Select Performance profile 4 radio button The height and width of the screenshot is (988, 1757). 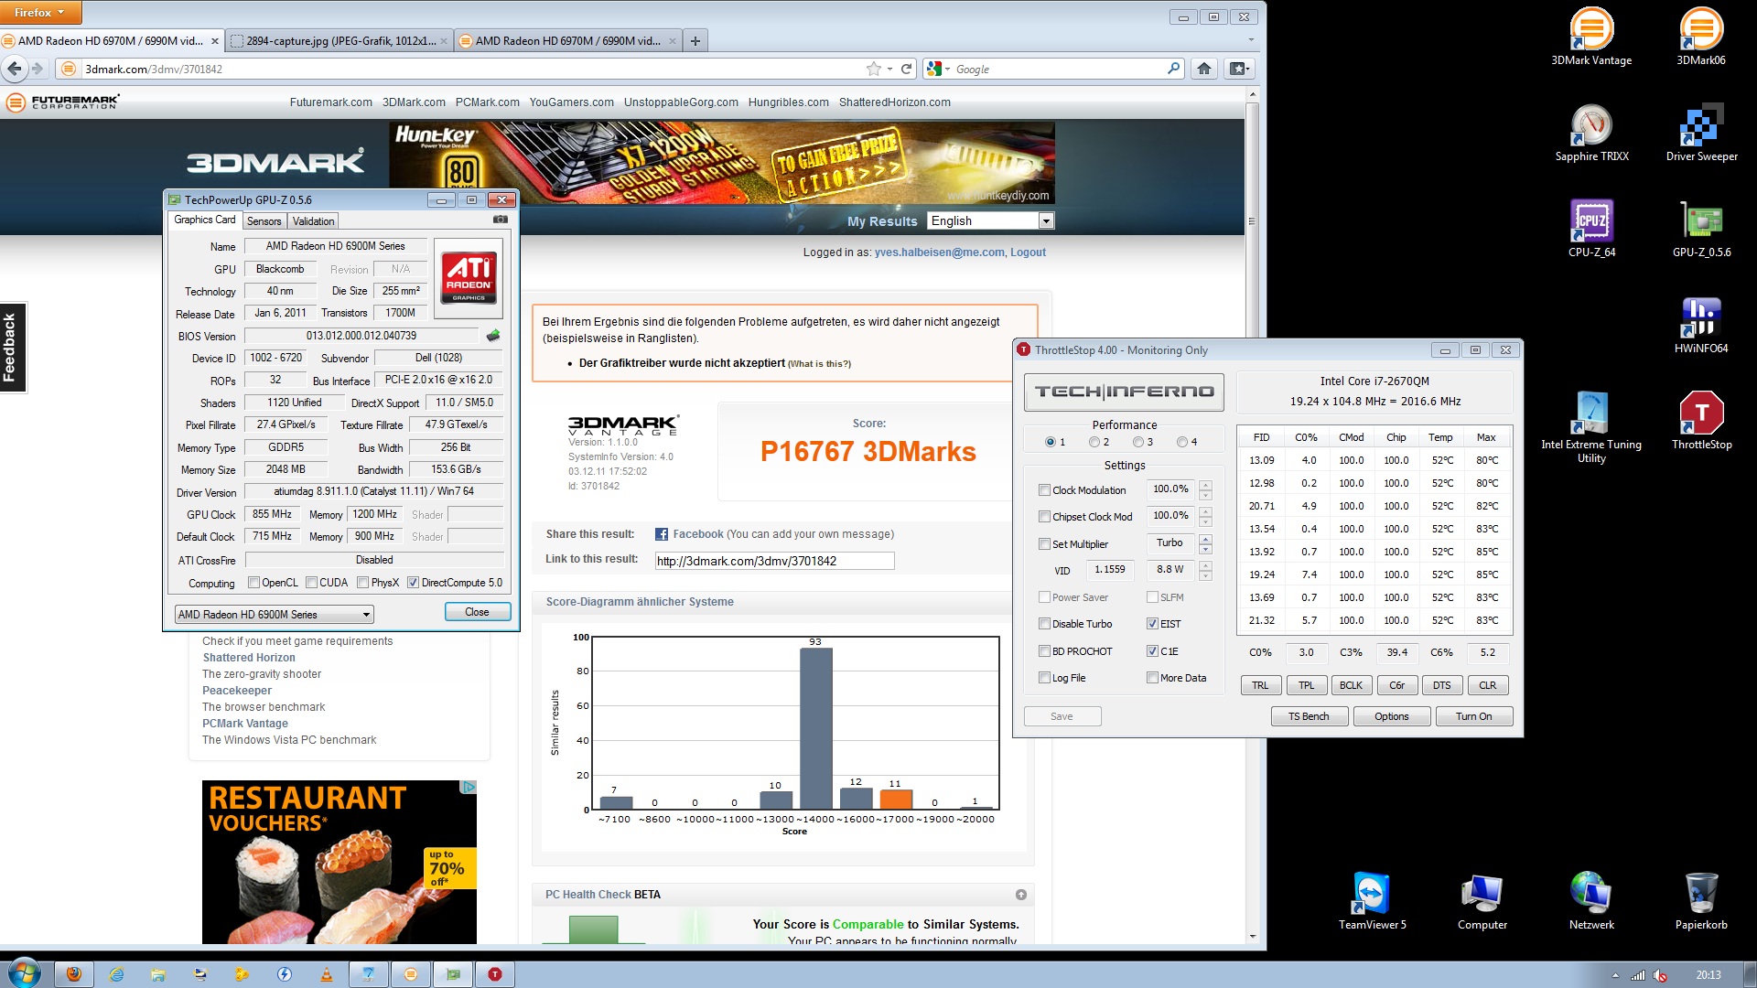point(1182,442)
